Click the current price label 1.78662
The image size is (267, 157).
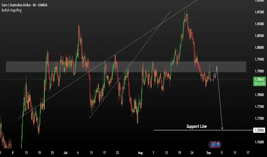tap(259, 79)
